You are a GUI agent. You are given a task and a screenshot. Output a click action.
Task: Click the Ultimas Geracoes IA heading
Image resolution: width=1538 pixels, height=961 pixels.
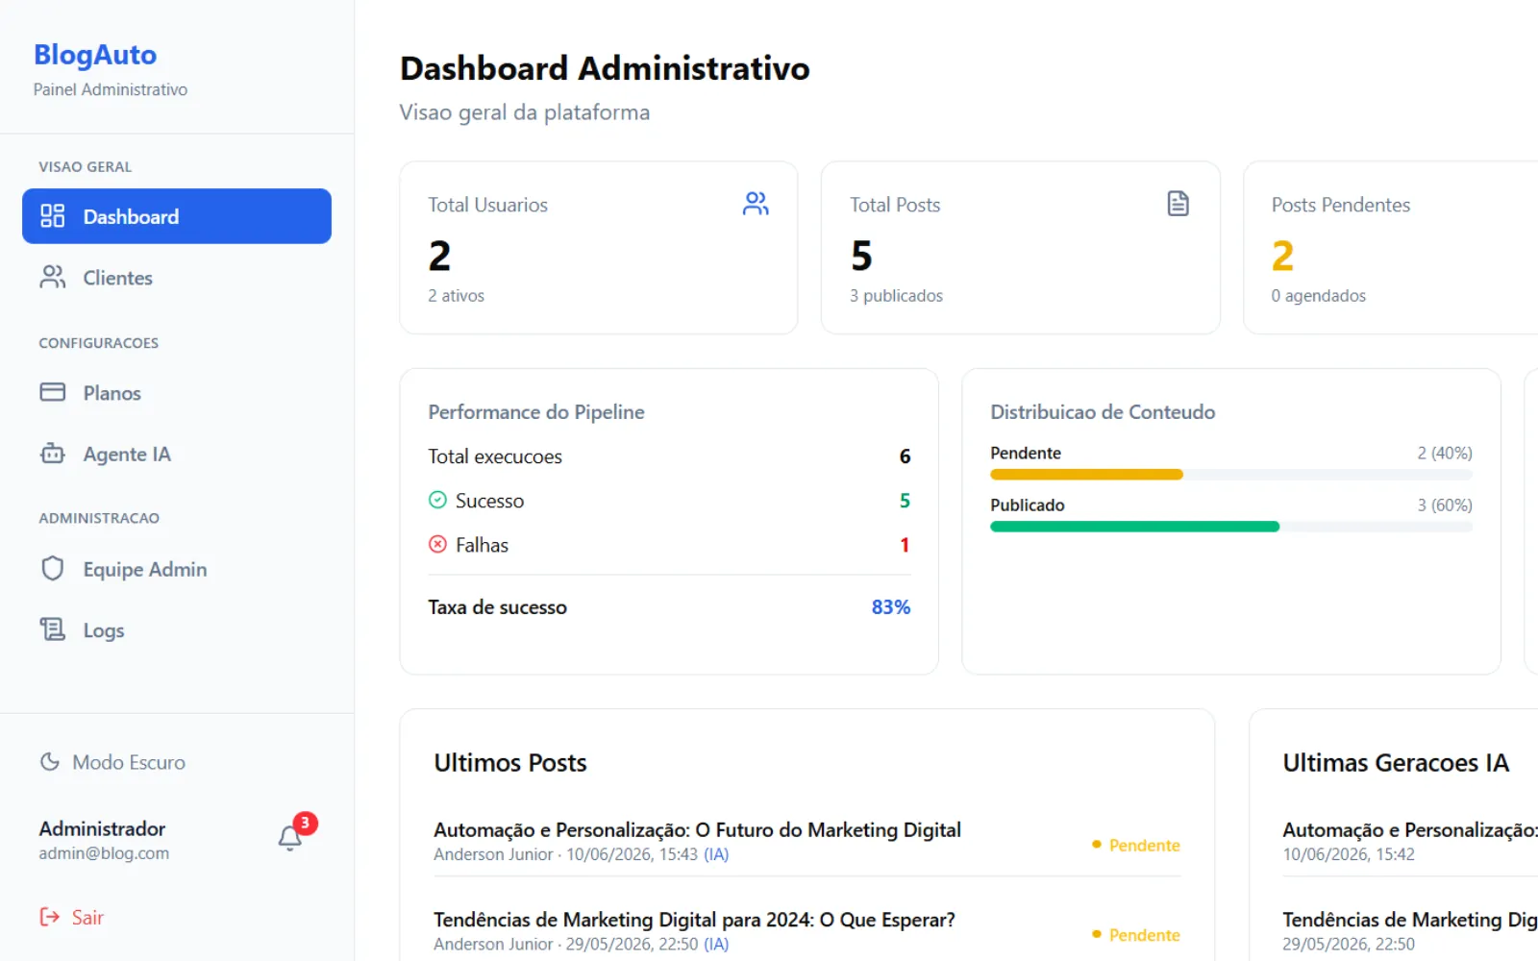click(x=1396, y=763)
